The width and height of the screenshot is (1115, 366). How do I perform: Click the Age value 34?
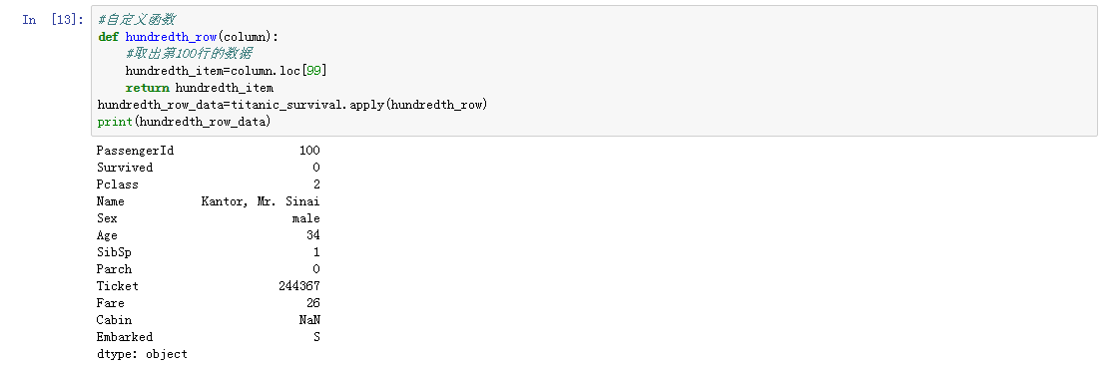pos(312,236)
